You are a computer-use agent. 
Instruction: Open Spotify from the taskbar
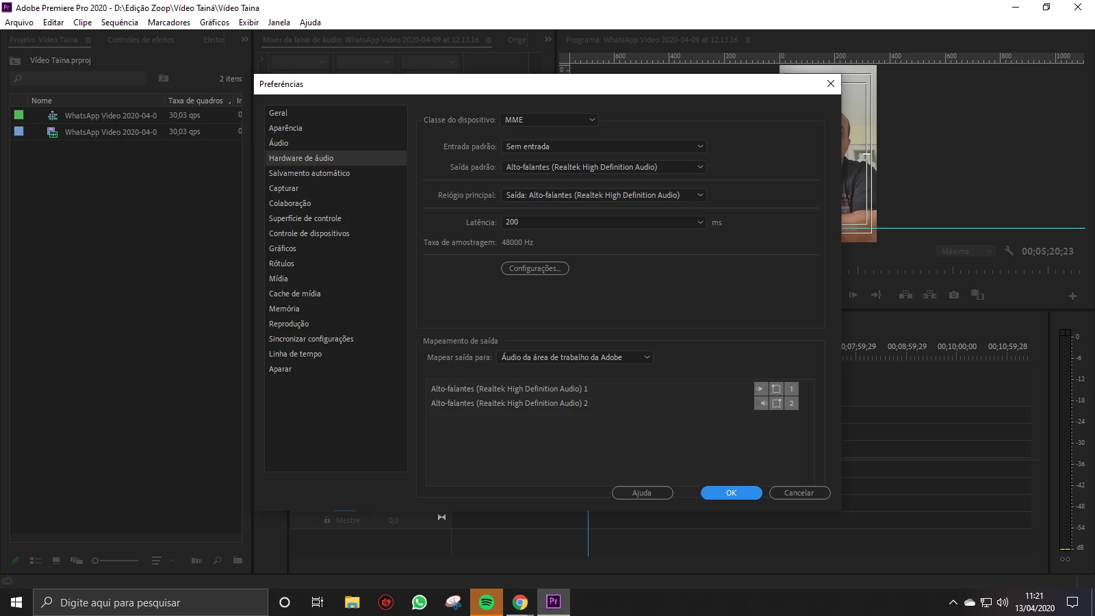[x=487, y=602]
